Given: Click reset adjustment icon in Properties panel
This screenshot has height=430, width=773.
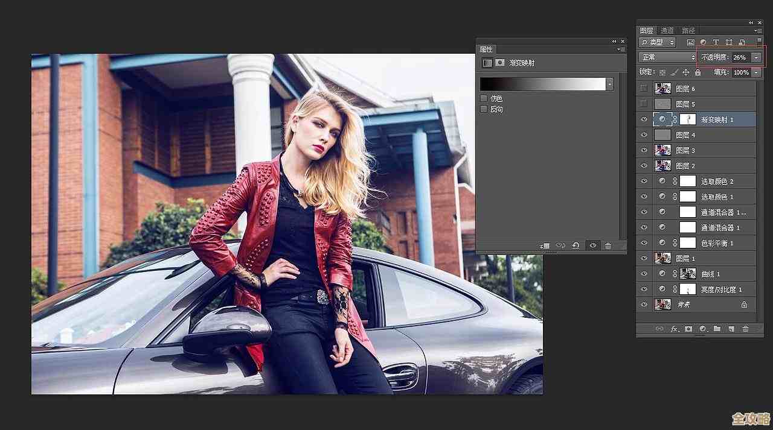Looking at the screenshot, I should (x=576, y=245).
